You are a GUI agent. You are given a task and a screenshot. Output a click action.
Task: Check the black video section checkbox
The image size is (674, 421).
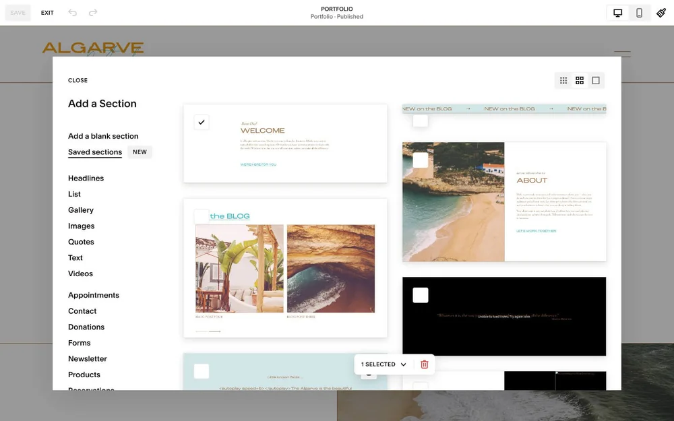click(x=421, y=295)
